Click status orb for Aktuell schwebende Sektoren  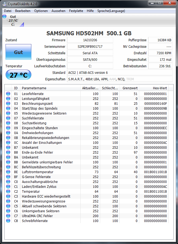click(8, 206)
